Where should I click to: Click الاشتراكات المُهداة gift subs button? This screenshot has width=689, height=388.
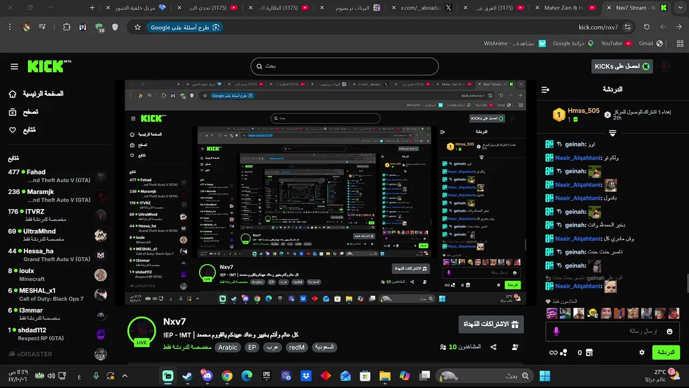[x=491, y=324]
